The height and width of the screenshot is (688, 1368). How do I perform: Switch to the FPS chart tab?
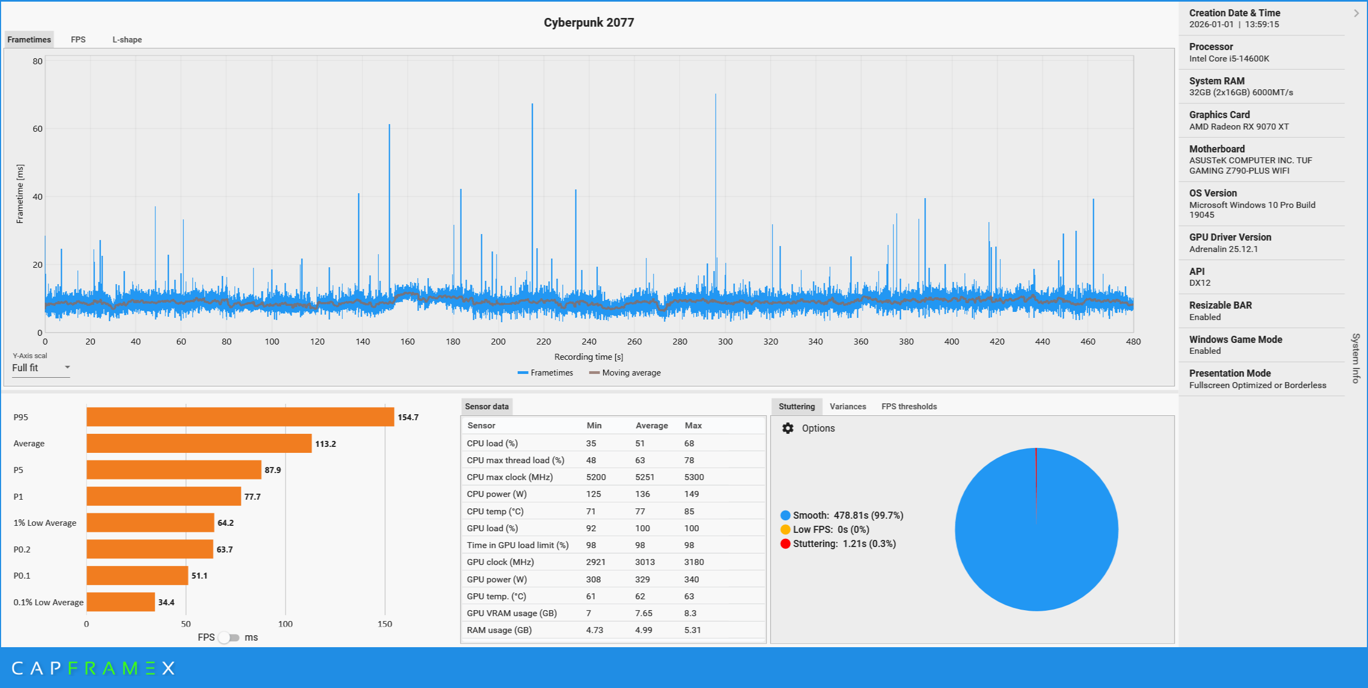[x=78, y=40]
